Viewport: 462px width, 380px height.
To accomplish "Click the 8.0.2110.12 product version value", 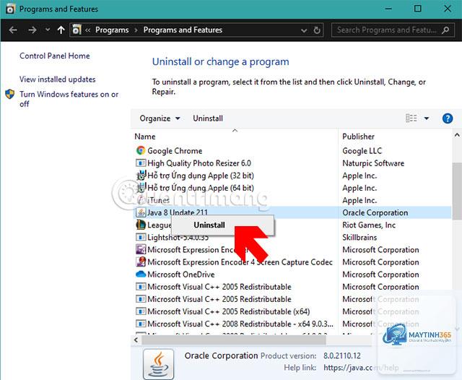I will pos(341,355).
